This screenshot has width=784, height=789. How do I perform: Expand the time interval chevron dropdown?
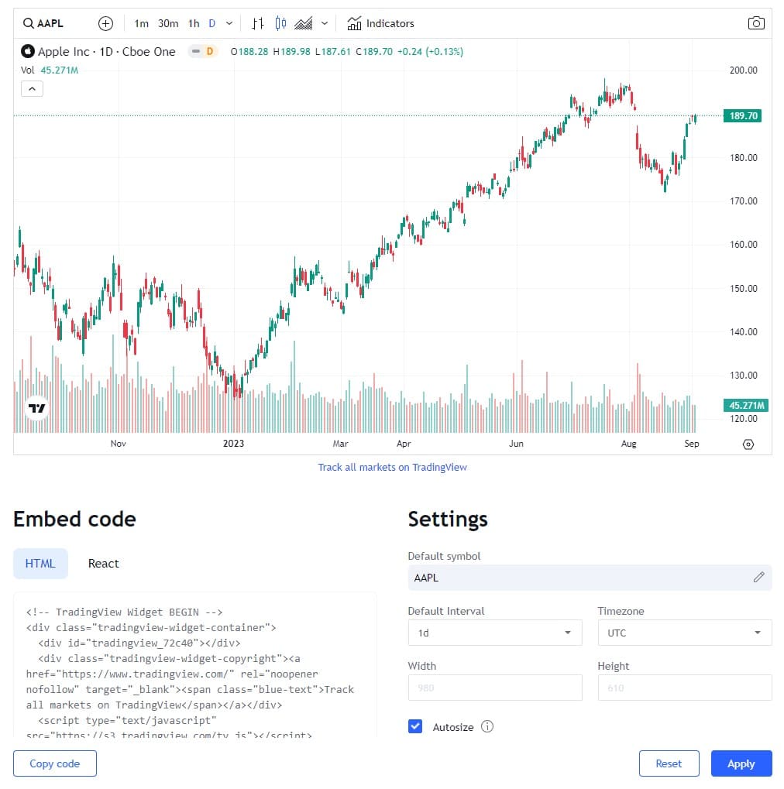click(x=229, y=23)
